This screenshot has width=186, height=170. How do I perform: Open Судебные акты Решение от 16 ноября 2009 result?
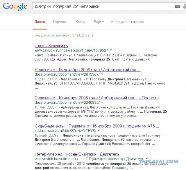click(x=97, y=126)
